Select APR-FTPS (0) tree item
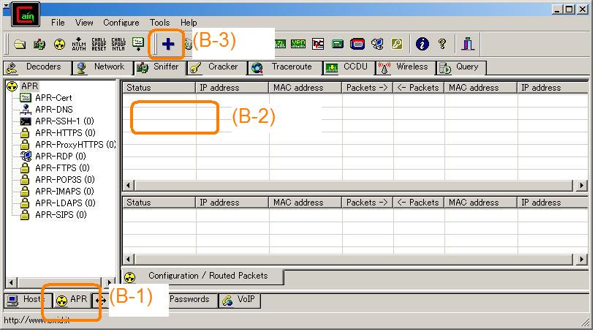 (62, 168)
